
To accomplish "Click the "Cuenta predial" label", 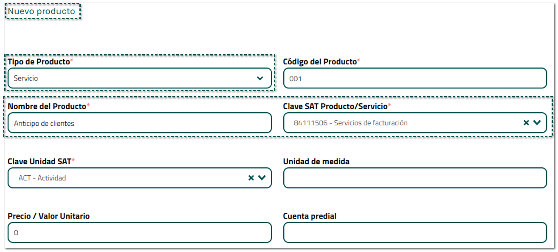I will click(x=310, y=216).
